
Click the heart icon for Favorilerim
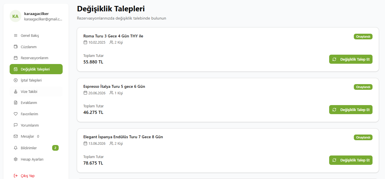click(x=16, y=114)
